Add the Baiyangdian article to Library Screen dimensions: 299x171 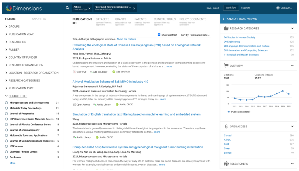tap(99, 72)
